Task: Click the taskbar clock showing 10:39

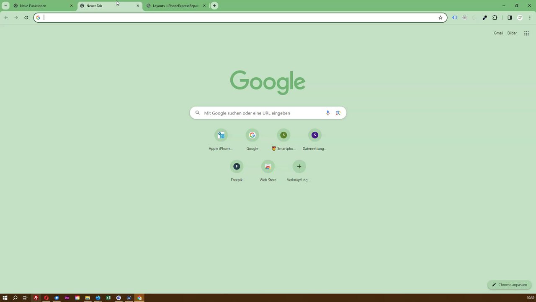Action: pyautogui.click(x=530, y=298)
